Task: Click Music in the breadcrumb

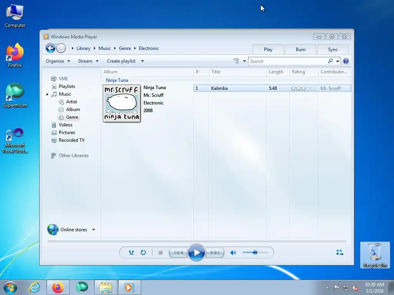Action: coord(105,48)
